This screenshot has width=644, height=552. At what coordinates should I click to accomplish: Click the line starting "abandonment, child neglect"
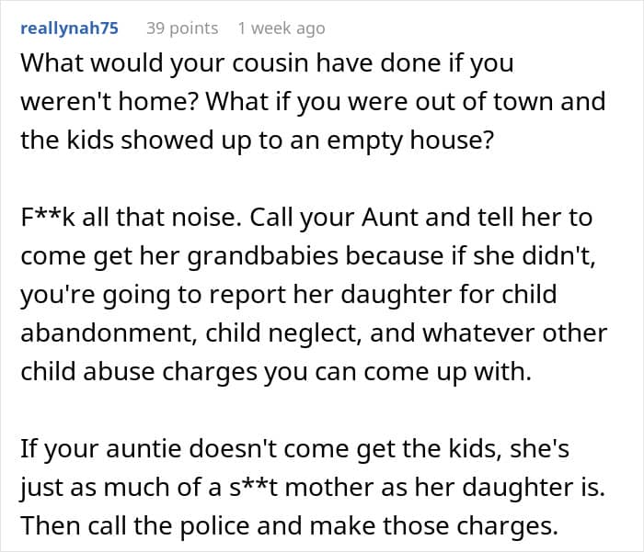point(314,332)
